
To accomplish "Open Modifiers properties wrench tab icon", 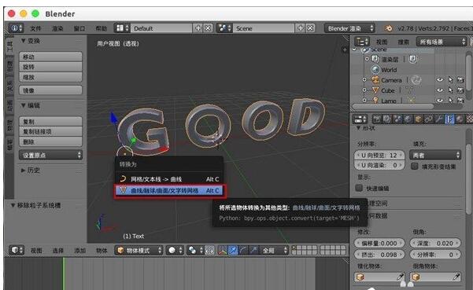I will point(439,119).
